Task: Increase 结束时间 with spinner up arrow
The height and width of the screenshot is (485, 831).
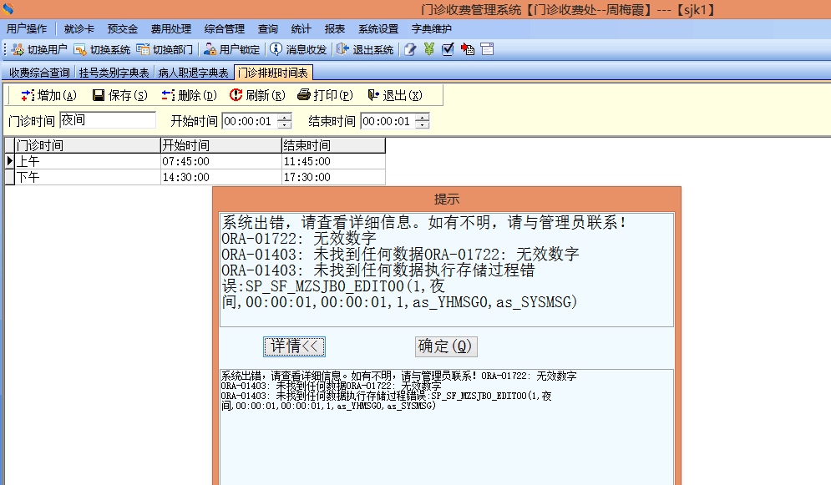Action: pyautogui.click(x=423, y=117)
